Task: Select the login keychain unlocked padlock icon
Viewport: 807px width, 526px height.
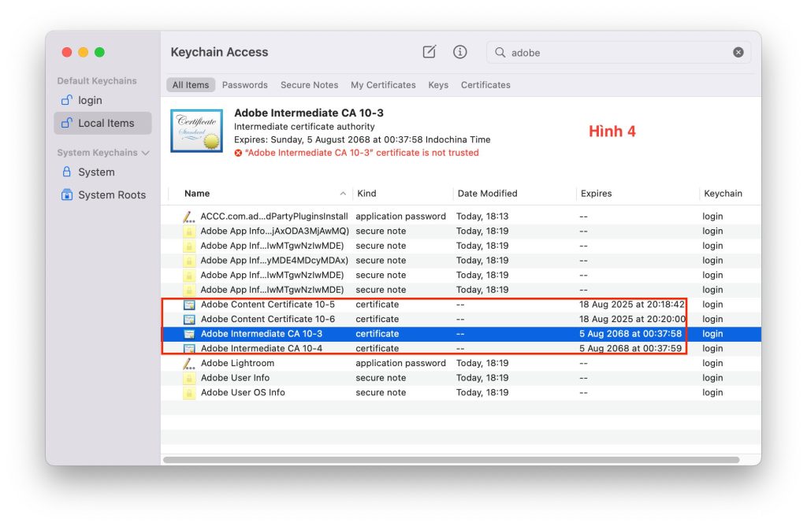Action: pyautogui.click(x=67, y=101)
